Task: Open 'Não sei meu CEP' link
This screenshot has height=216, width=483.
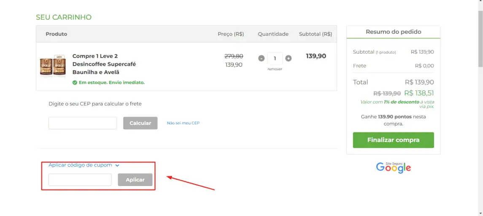Action: pos(183,123)
